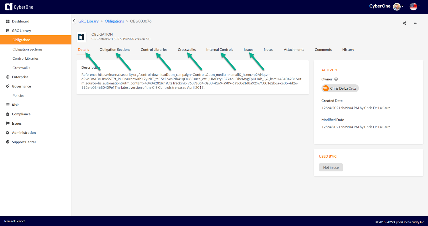Switch to the History tab
The height and width of the screenshot is (226, 428).
(348, 50)
